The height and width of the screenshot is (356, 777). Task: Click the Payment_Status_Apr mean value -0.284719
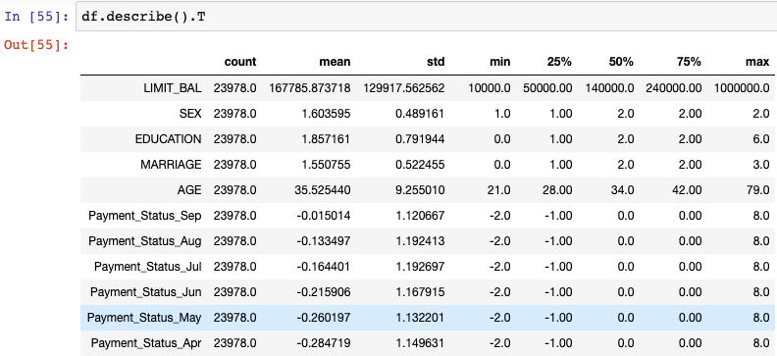tap(324, 343)
